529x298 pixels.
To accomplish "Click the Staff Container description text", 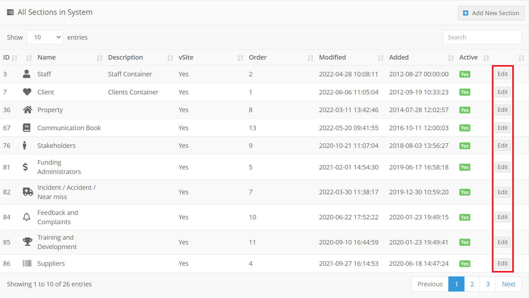I will [x=130, y=74].
